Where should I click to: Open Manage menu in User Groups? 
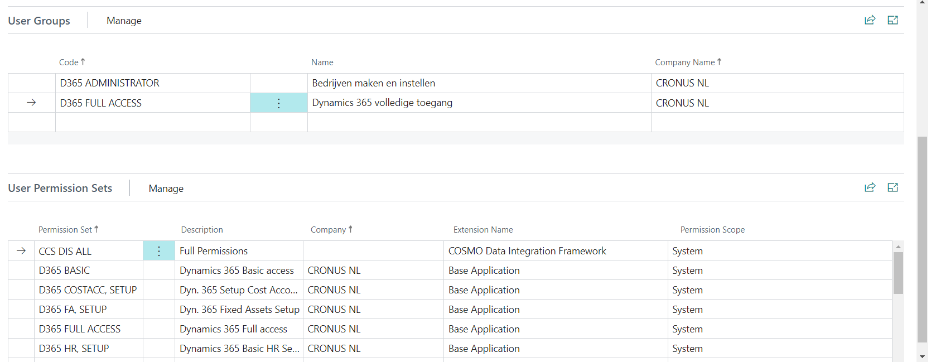(x=124, y=21)
